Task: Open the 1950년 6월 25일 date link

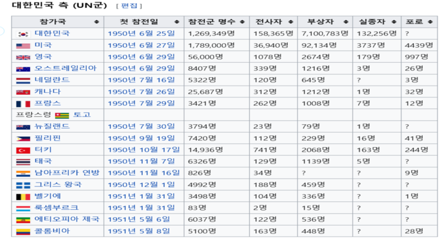Action: (141, 33)
